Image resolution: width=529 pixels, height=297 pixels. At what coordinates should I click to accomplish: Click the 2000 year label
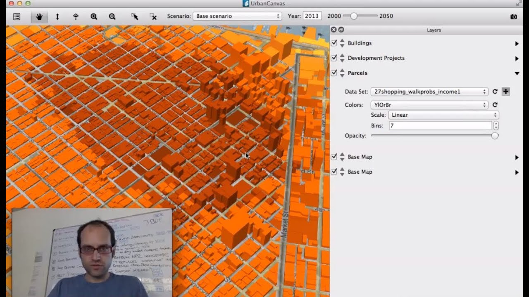(334, 16)
